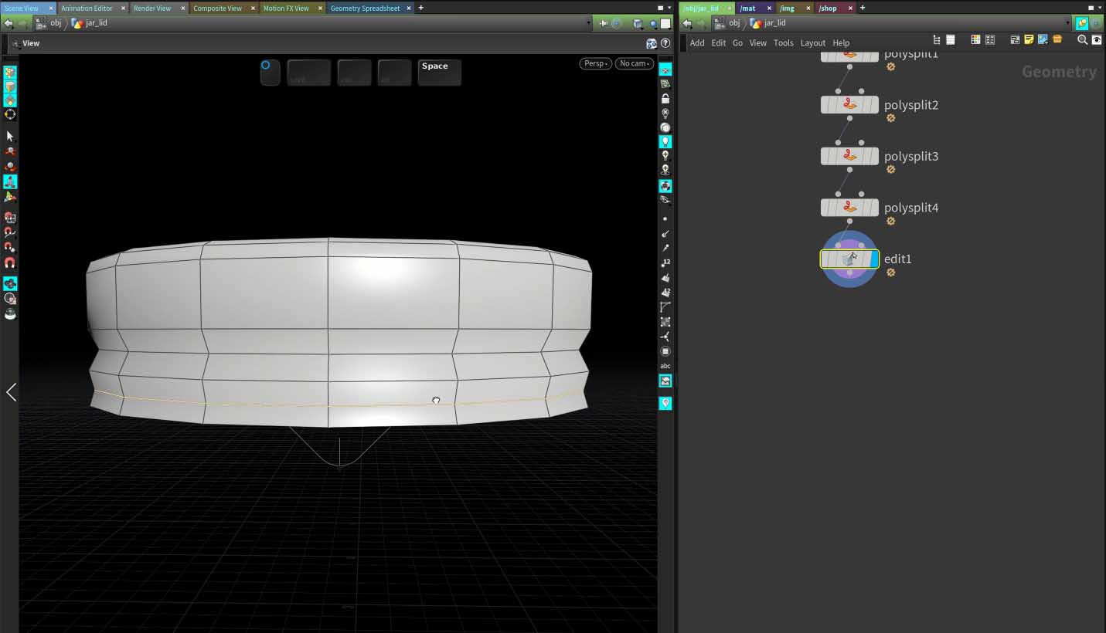Expand the left shelf panel arrow

point(11,392)
